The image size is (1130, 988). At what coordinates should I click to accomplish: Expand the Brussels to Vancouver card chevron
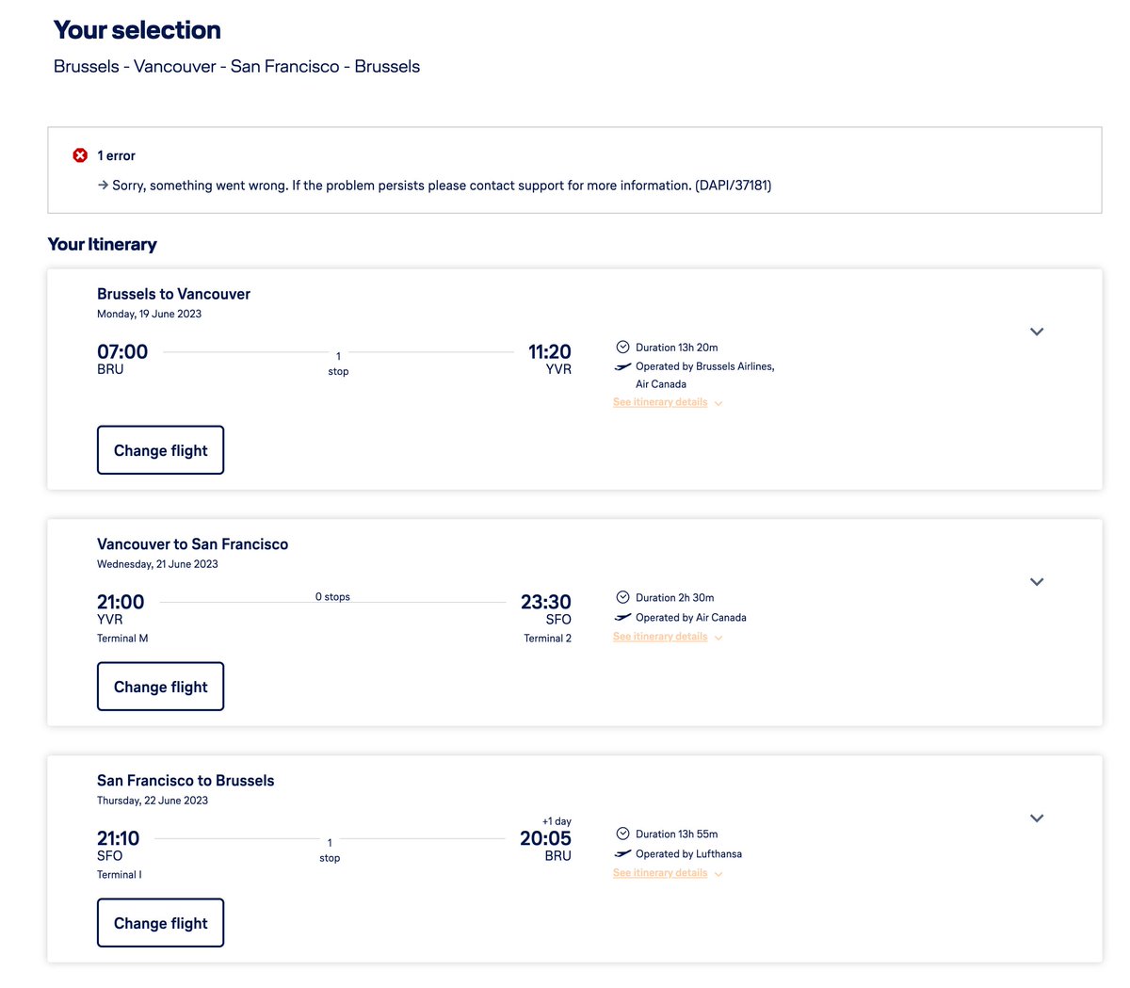[x=1037, y=332]
